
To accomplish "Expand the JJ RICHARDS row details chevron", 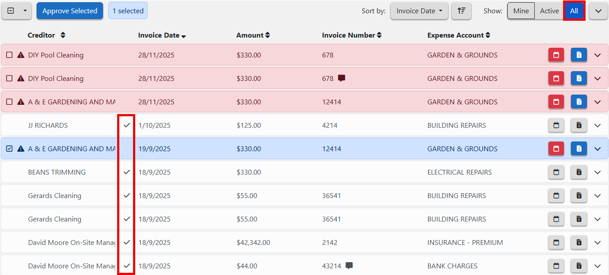I will tap(598, 126).
